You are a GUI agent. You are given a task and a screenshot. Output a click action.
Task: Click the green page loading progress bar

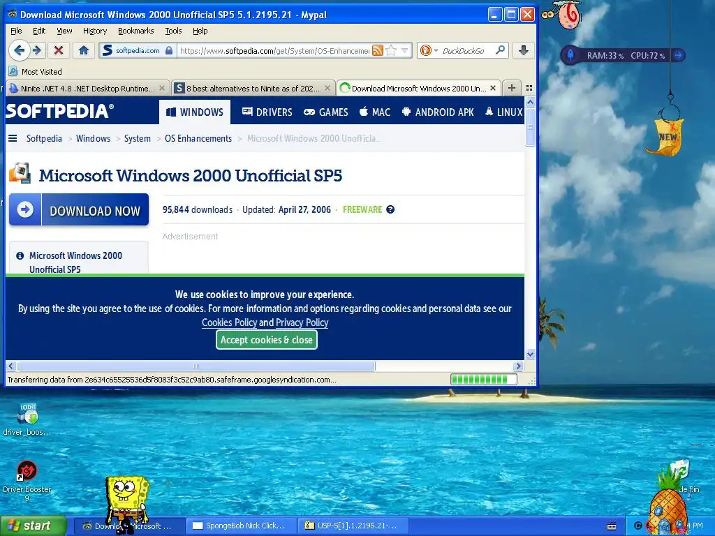point(483,379)
